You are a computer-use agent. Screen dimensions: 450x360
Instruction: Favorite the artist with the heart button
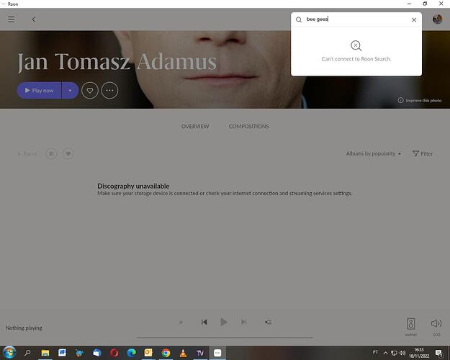click(90, 91)
